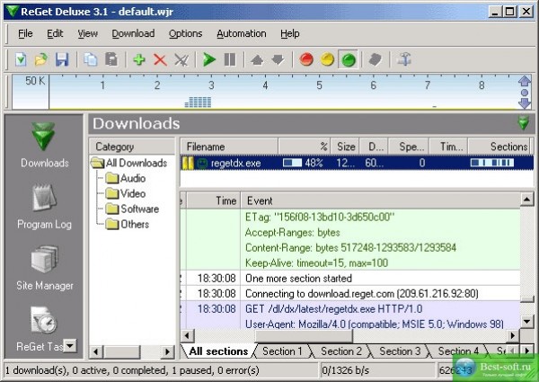The image size is (539, 382).
Task: Click the New queue file toolbar icon
Action: tap(21, 60)
